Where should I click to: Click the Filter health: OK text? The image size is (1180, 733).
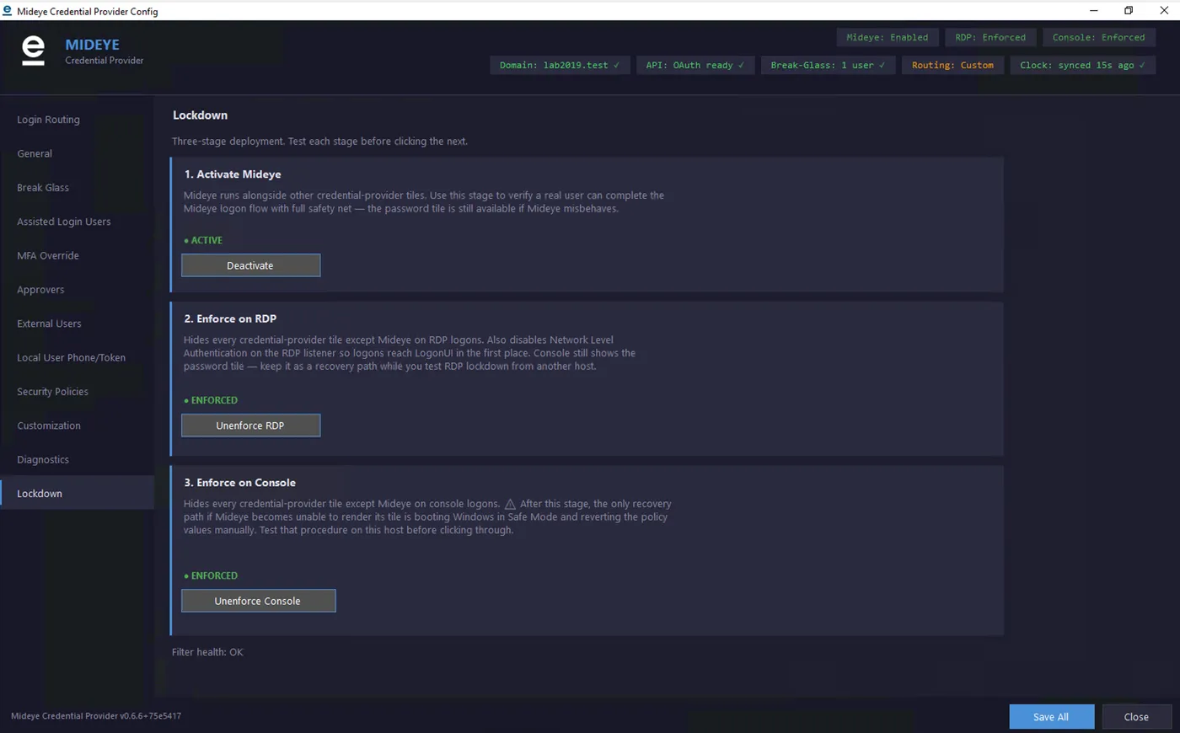point(207,652)
